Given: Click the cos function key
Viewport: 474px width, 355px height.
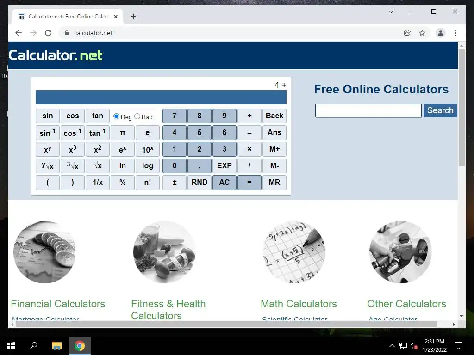Looking at the screenshot, I should [x=73, y=116].
